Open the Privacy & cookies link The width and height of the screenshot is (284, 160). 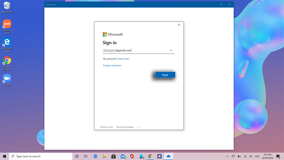pos(125,127)
